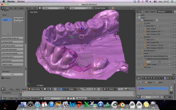Image resolution: width=176 pixels, height=110 pixels.
Task: Click the Calculate Splint Base button
Action: 12,50
